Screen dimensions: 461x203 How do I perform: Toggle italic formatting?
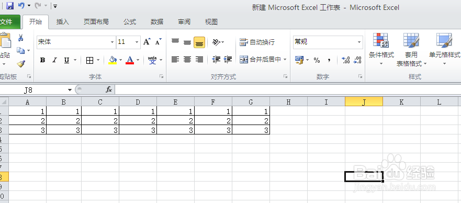tap(54, 60)
